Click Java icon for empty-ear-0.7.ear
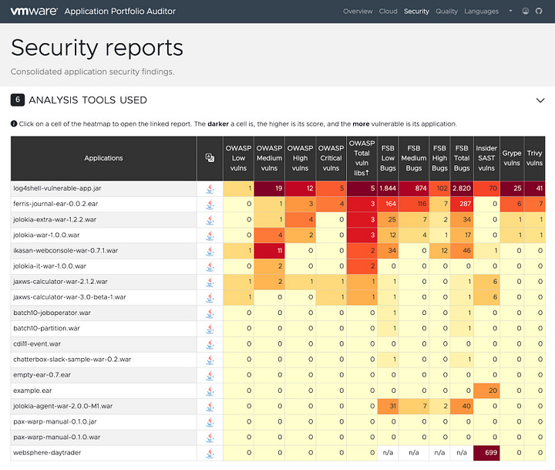Image resolution: width=555 pixels, height=470 pixels. (x=210, y=376)
